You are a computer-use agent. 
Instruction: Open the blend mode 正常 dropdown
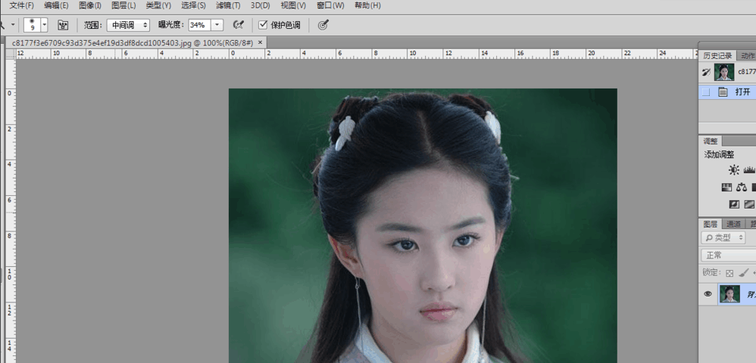pyautogui.click(x=728, y=255)
